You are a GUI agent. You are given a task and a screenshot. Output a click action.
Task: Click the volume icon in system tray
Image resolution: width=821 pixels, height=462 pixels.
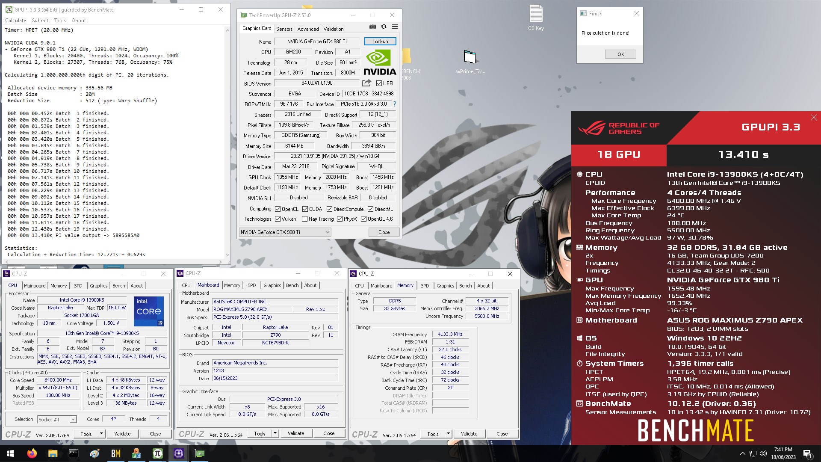tap(763, 453)
